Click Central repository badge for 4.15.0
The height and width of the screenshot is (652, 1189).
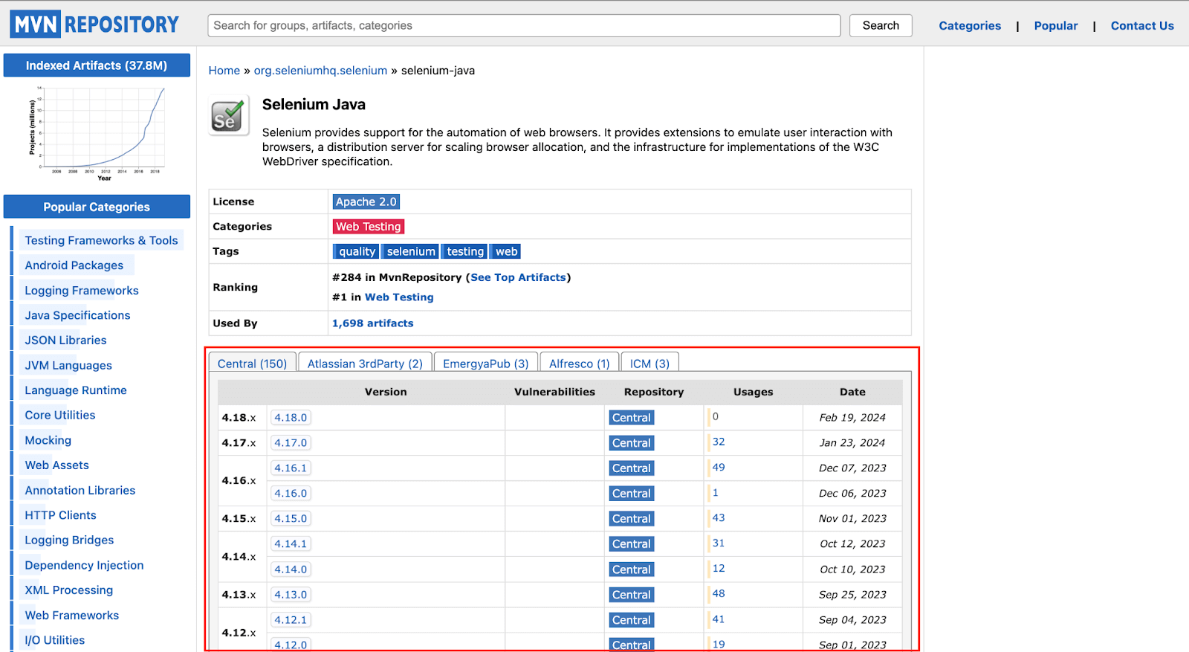(632, 519)
